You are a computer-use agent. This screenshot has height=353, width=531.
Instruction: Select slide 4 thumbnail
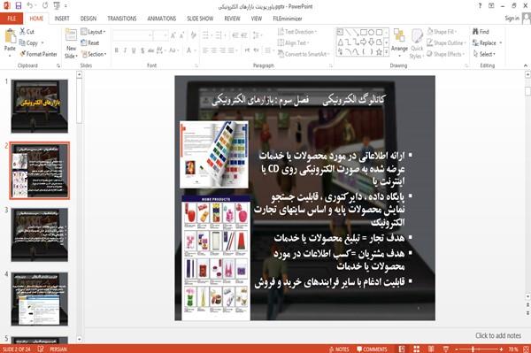click(39, 299)
